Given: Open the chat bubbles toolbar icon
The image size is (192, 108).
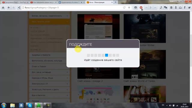Looking at the screenshot, I should 166,7.
